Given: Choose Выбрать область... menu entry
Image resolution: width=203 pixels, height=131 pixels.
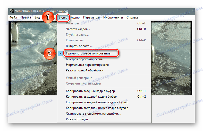Looking at the screenshot, I should click(x=104, y=46).
